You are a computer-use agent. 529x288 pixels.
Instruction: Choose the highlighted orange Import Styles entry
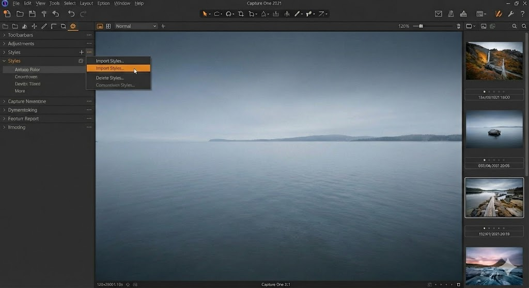[118, 69]
